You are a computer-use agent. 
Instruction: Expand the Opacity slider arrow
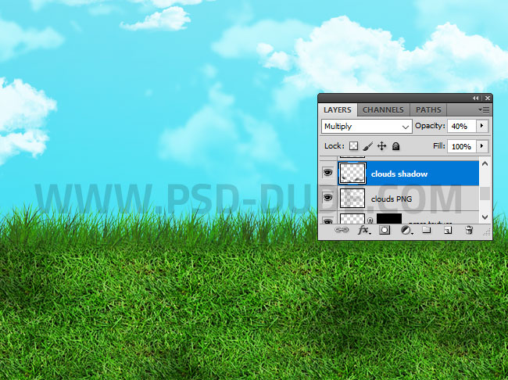[481, 126]
